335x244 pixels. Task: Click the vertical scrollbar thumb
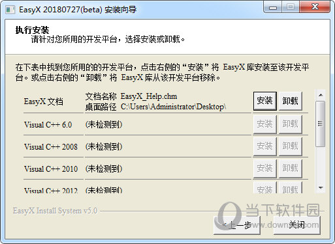(321, 124)
